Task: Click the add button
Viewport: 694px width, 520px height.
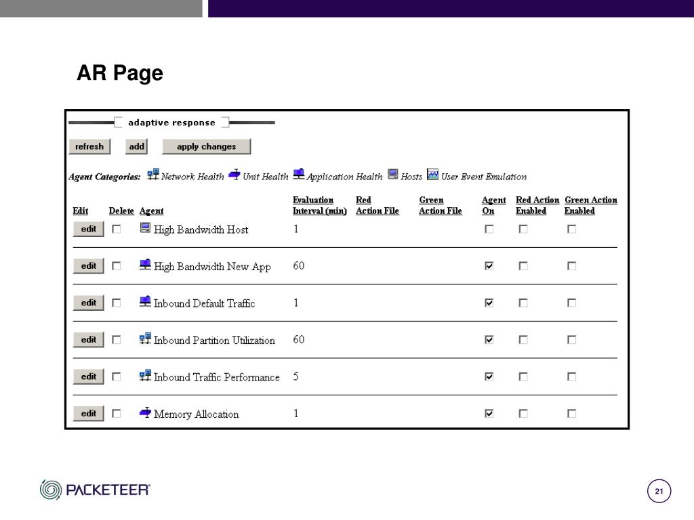Action: tap(136, 146)
